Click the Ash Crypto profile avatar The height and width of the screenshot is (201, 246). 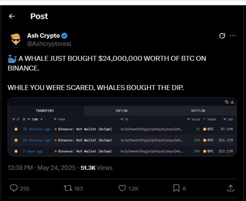pos(16,40)
